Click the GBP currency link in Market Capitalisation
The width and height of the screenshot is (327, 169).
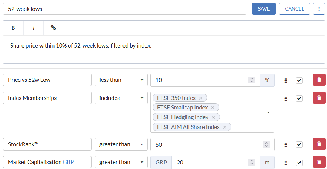pyautogui.click(x=68, y=162)
